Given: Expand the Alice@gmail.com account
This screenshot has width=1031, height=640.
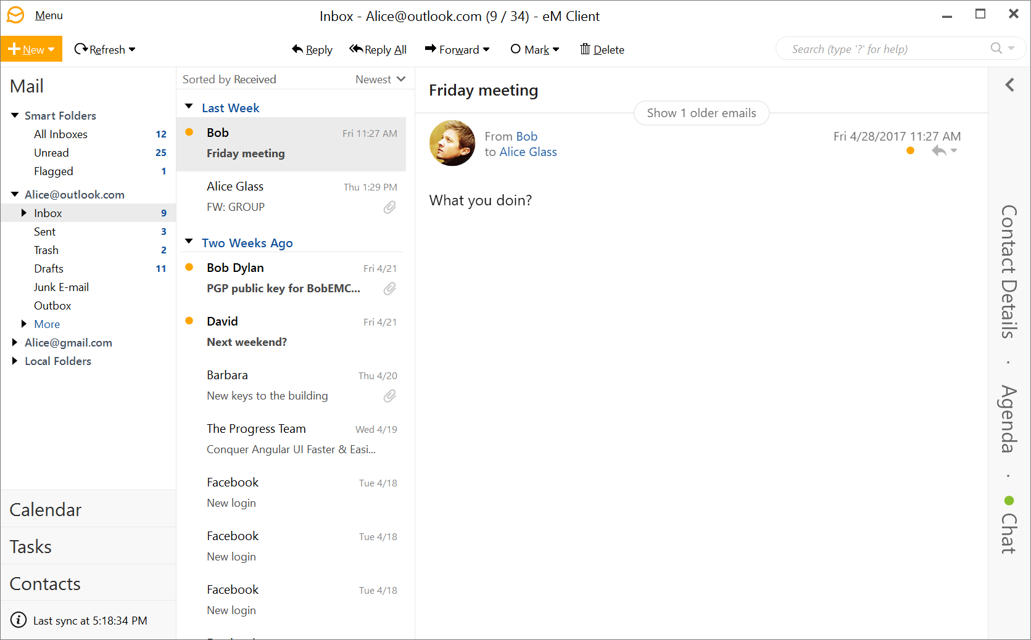Looking at the screenshot, I should click(15, 342).
